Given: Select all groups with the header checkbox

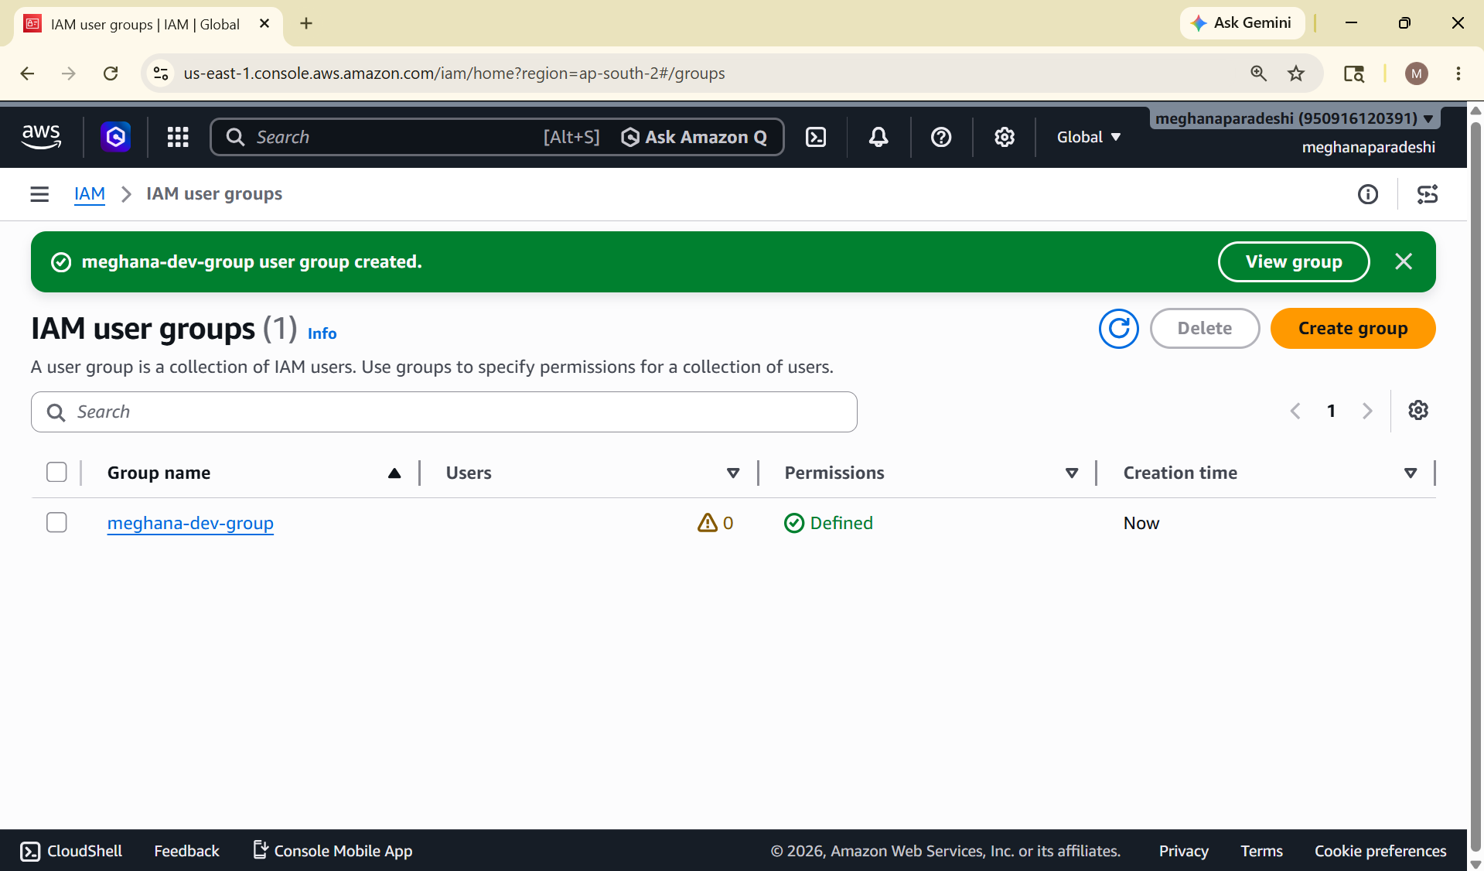Looking at the screenshot, I should pos(56,473).
